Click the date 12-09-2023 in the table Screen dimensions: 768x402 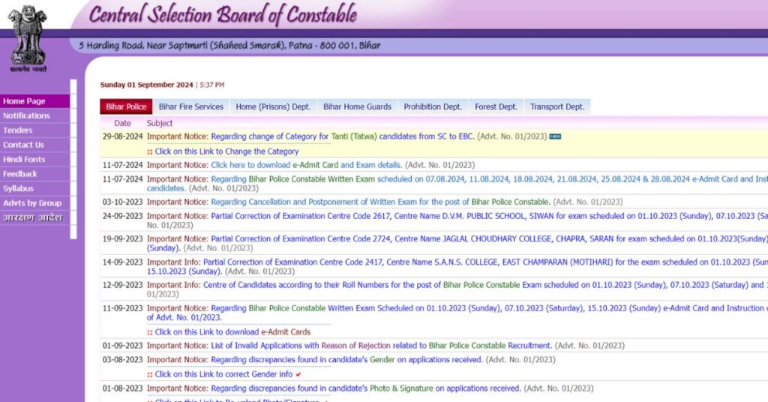[x=122, y=285]
